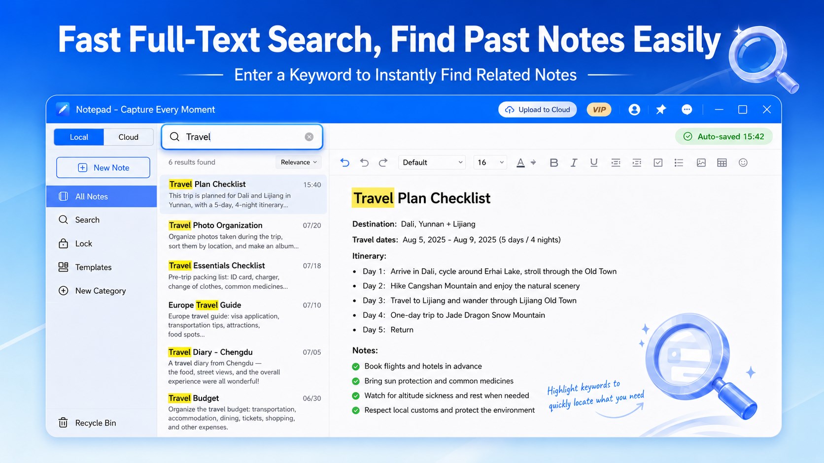Switch to Local notes

tap(79, 137)
